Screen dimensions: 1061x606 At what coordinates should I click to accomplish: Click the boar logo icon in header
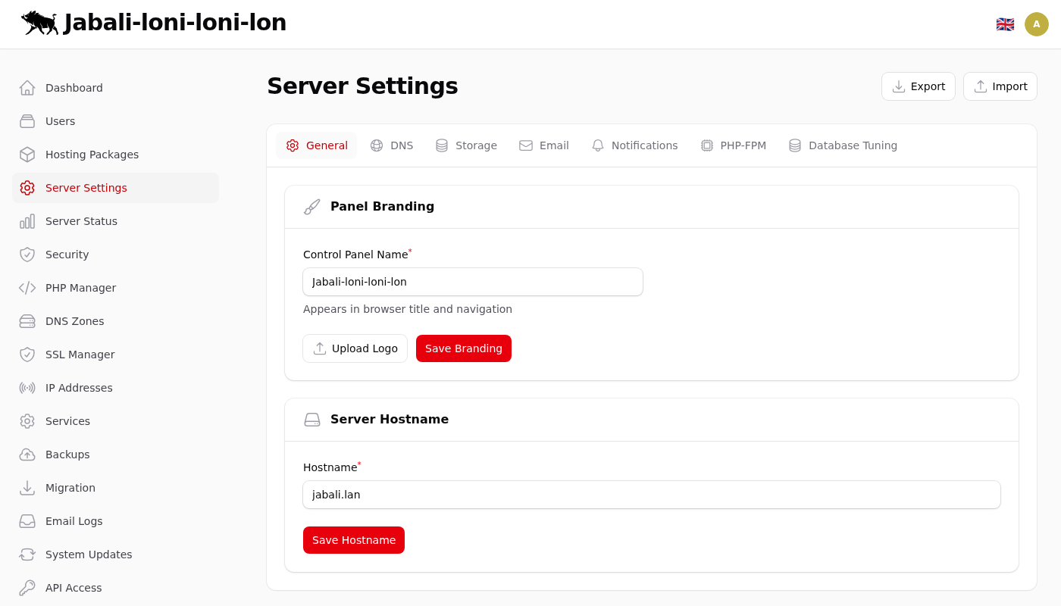pos(39,23)
